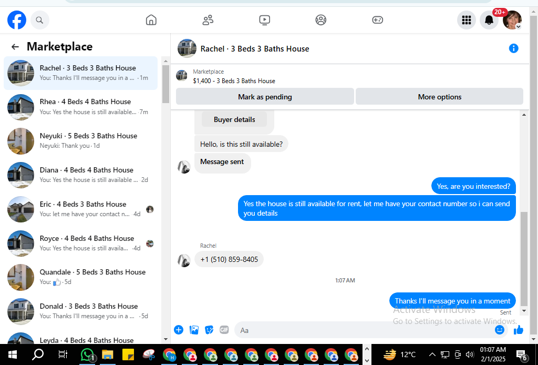This screenshot has width=538, height=365.
Task: Select Quandale 5 Beds 3 Baths House chat
Action: click(80, 277)
